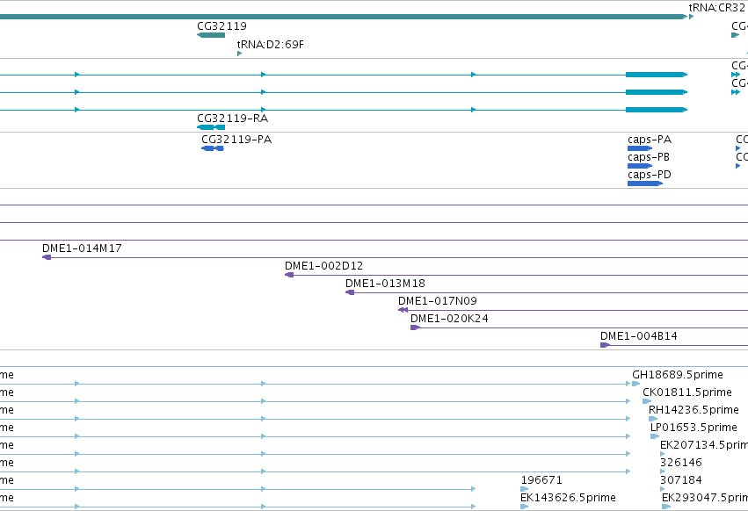Screen dimensions: 748x511
Task: Select the long teal gene bar at top
Action: (x=344, y=17)
